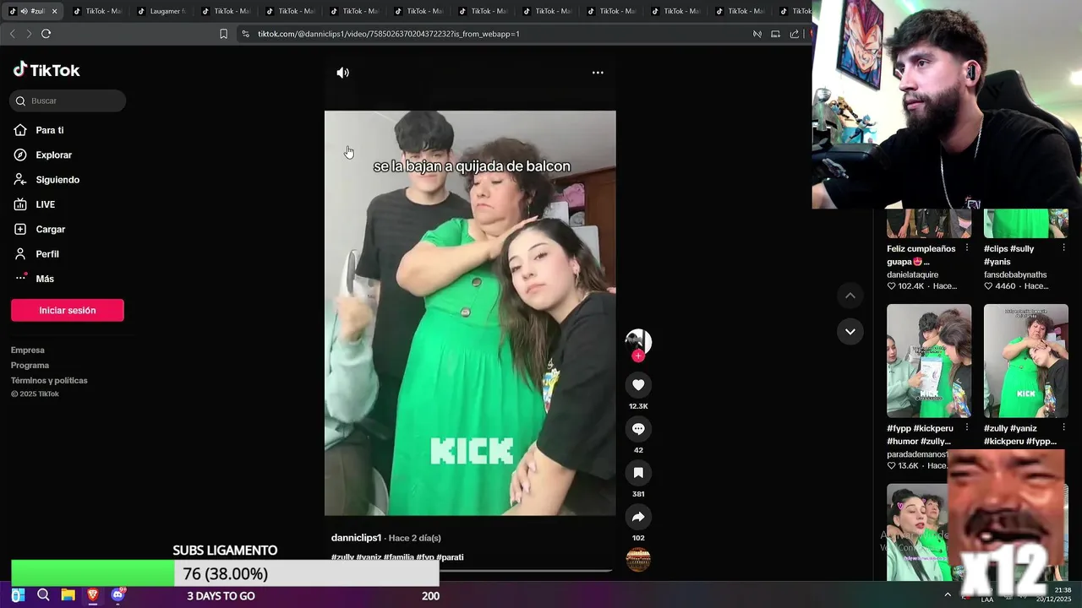Viewport: 1082px width, 608px height.
Task: Open the three-dot video options menu
Action: pyautogui.click(x=598, y=73)
